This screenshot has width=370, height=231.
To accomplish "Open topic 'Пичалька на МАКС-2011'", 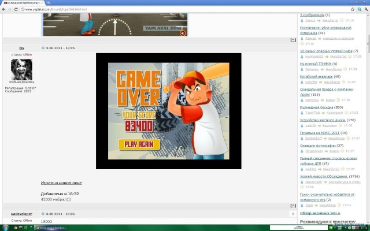I will click(x=320, y=133).
